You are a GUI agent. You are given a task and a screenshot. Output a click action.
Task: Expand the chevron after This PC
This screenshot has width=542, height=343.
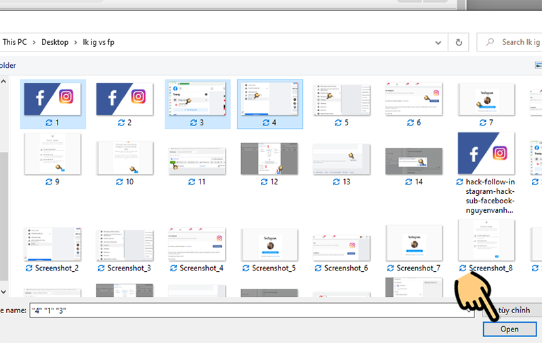pyautogui.click(x=33, y=42)
